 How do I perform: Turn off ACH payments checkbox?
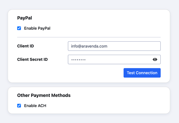tap(19, 105)
